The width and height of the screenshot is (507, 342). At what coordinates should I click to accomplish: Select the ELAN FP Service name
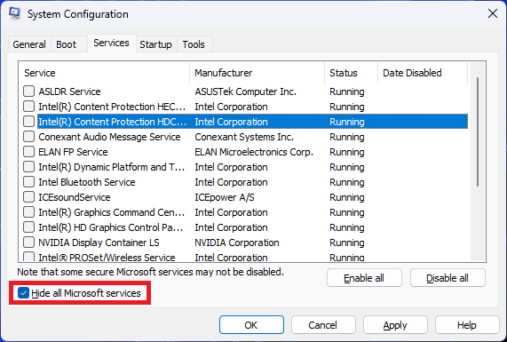click(x=73, y=152)
